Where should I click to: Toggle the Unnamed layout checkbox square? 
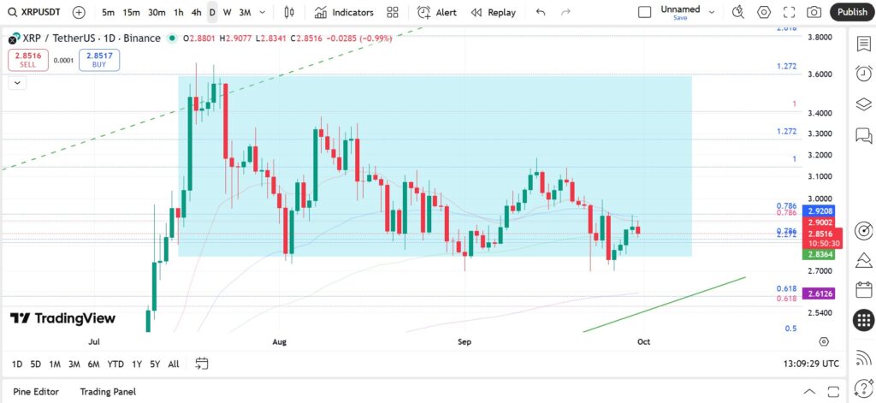(x=645, y=12)
